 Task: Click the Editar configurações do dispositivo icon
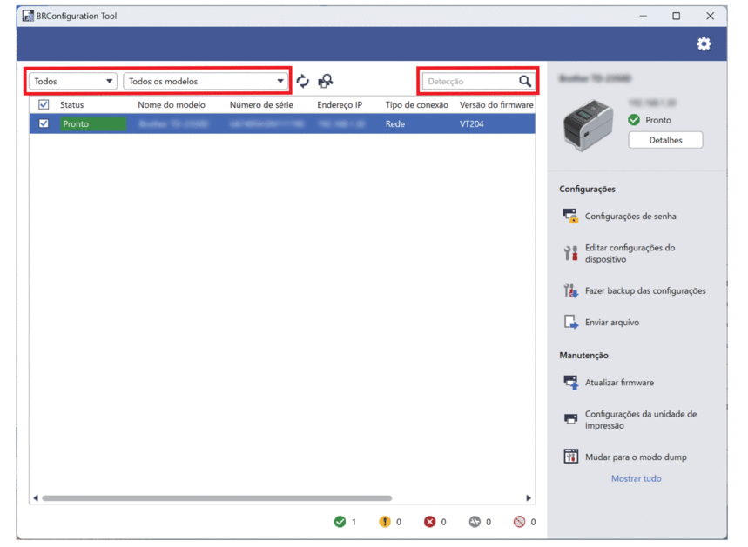click(570, 253)
